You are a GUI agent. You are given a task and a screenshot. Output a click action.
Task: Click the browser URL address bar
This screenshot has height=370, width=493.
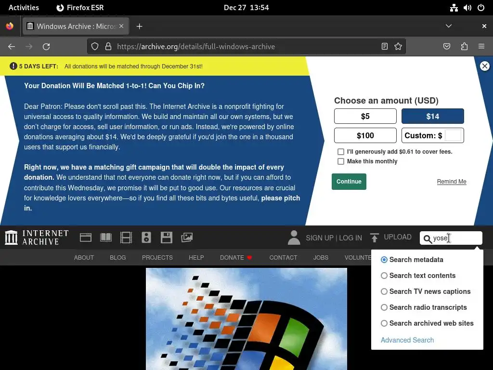[246, 47]
